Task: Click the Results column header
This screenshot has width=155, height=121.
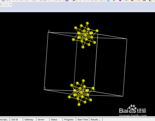Action: tap(96, 119)
